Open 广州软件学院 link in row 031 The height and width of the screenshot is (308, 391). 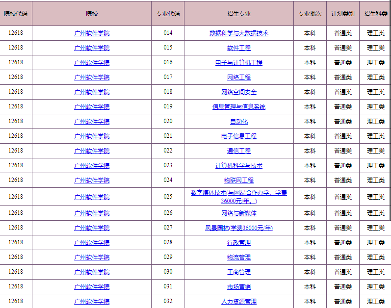click(92, 286)
